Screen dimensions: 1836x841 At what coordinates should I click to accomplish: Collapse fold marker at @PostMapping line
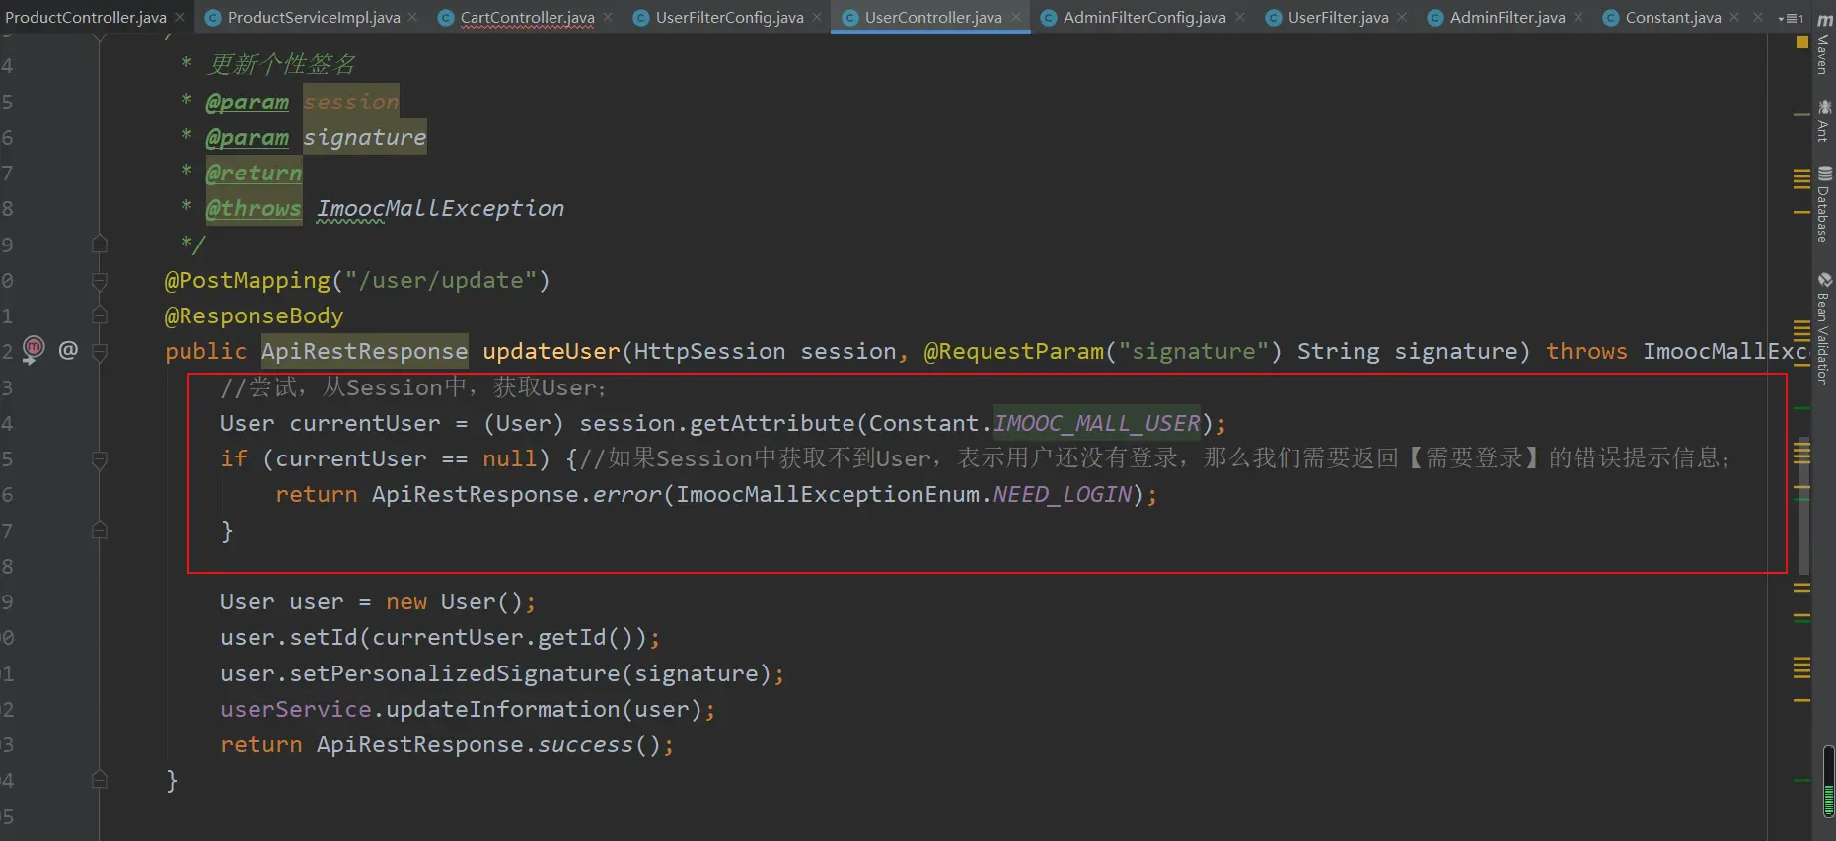tap(100, 281)
